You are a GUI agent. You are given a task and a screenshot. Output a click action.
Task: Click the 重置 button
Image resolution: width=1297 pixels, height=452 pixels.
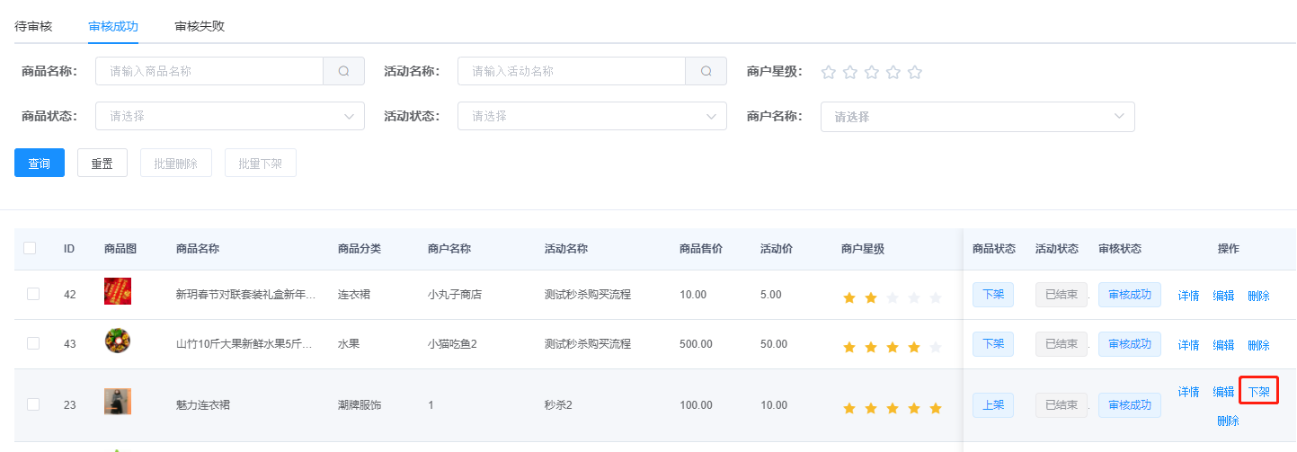[x=102, y=164]
